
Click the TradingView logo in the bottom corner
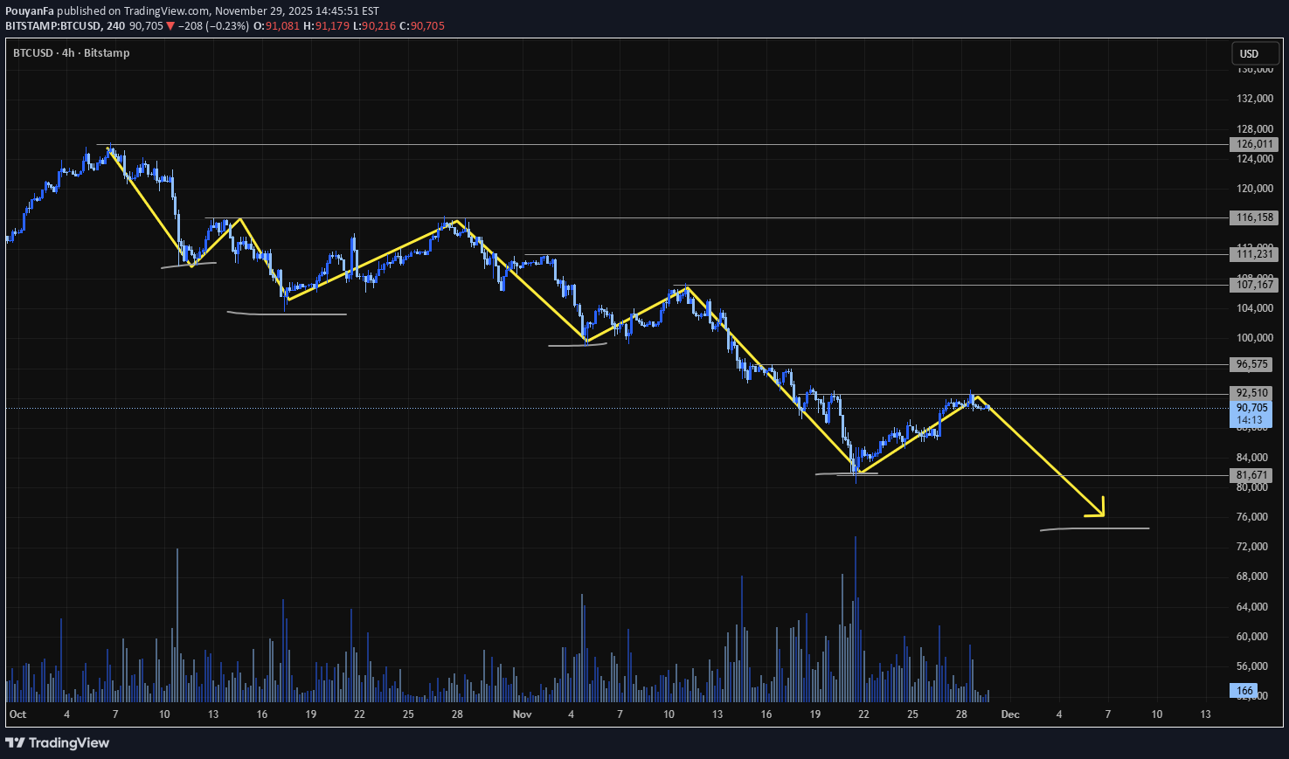pyautogui.click(x=57, y=742)
